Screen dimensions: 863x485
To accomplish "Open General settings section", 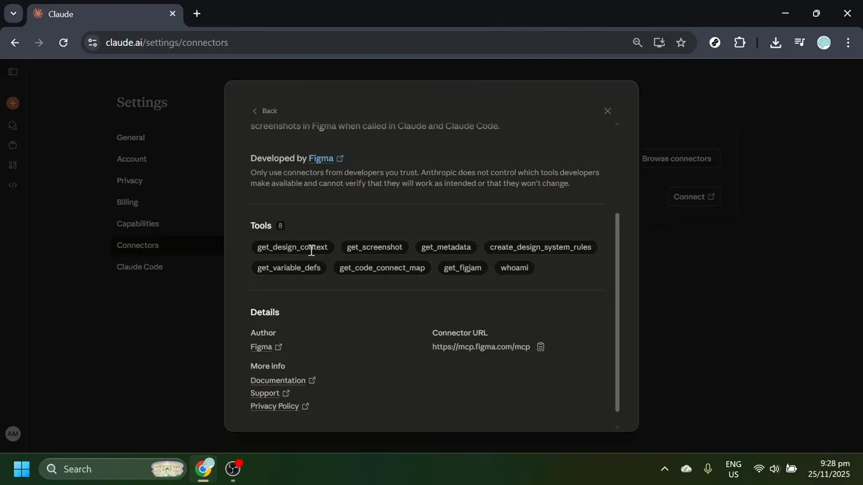I will [131, 137].
